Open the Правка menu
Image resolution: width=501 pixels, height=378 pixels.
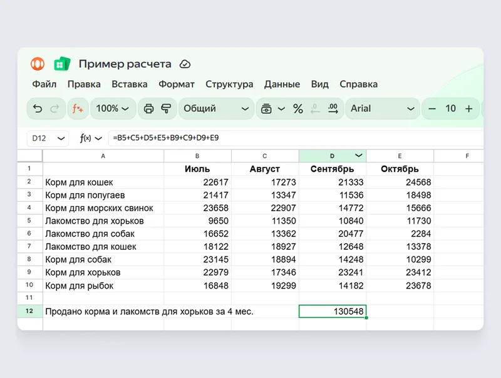[84, 84]
